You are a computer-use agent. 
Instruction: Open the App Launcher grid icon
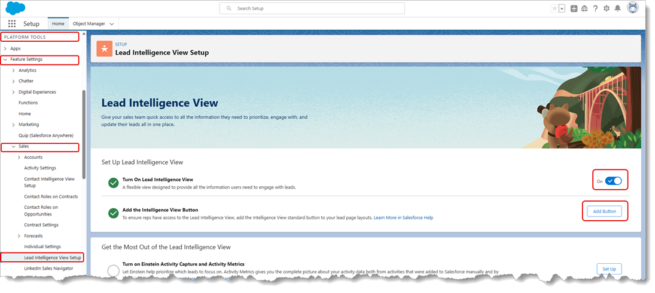(x=12, y=24)
